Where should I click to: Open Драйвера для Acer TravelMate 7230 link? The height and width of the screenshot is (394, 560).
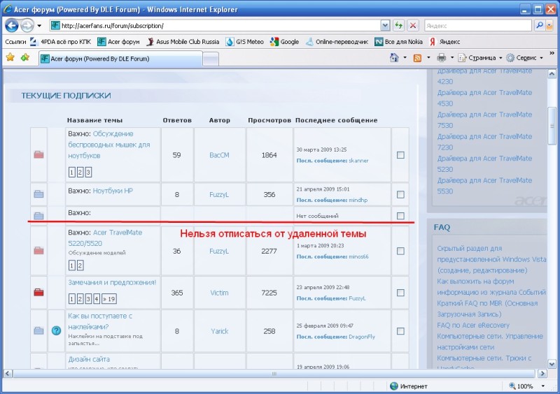[484, 142]
